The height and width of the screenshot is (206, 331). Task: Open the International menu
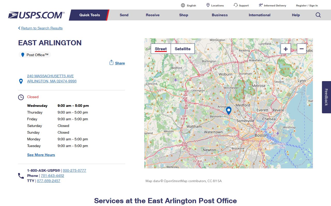point(259,15)
